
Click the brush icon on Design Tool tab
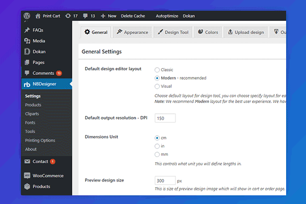(x=161, y=32)
